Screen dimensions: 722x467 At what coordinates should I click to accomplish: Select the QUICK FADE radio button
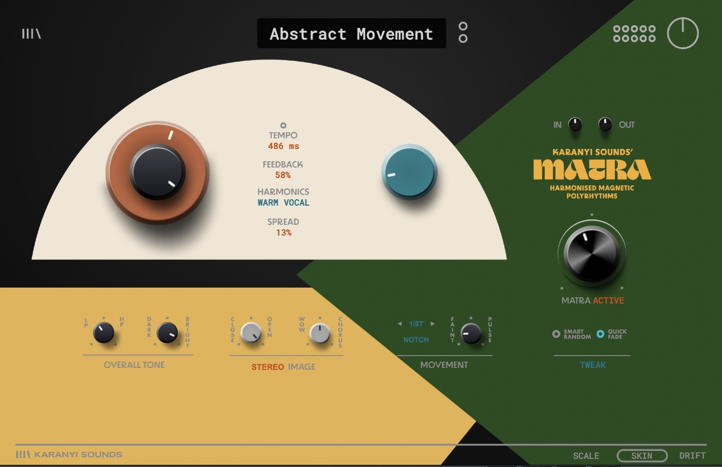pyautogui.click(x=601, y=334)
